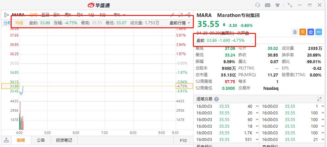Switch chart to 1分 view

coord(91,15)
